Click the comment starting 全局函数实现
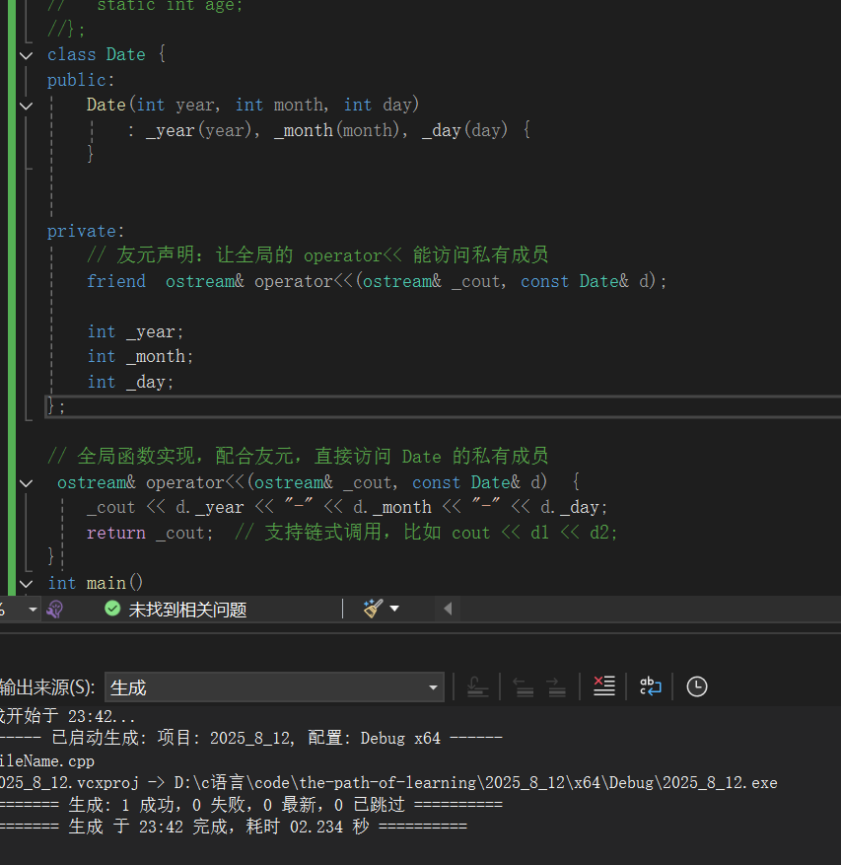 pyautogui.click(x=298, y=457)
